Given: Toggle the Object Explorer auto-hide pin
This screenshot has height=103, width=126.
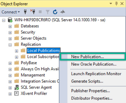Looking at the screenshot, I should point(116,4).
